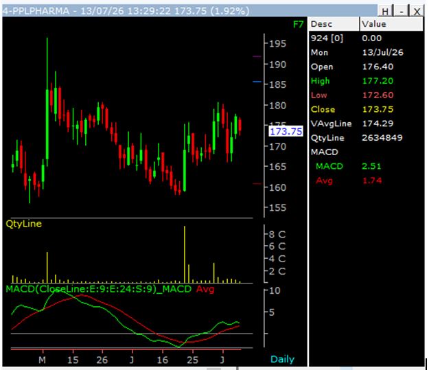The height and width of the screenshot is (370, 429).
Task: Select the VAvgLine value 174.29
Action: point(378,124)
